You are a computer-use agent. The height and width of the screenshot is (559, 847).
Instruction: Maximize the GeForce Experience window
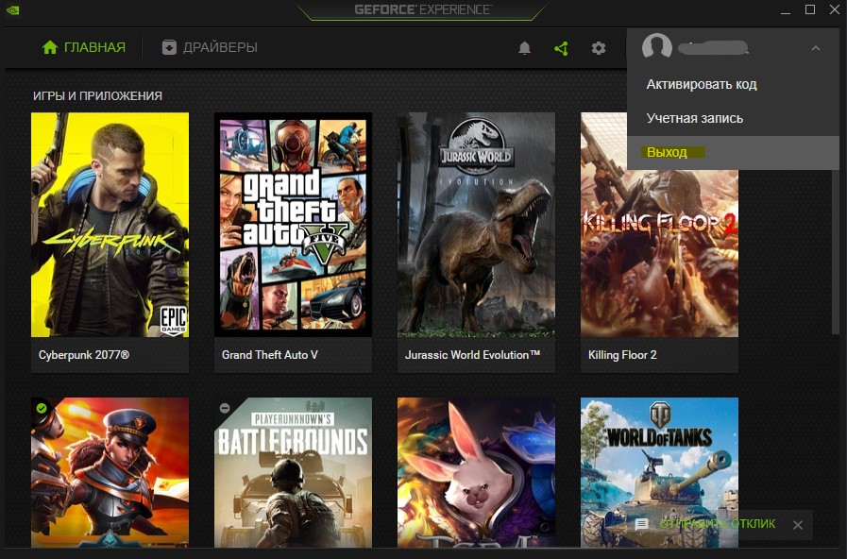(x=810, y=9)
